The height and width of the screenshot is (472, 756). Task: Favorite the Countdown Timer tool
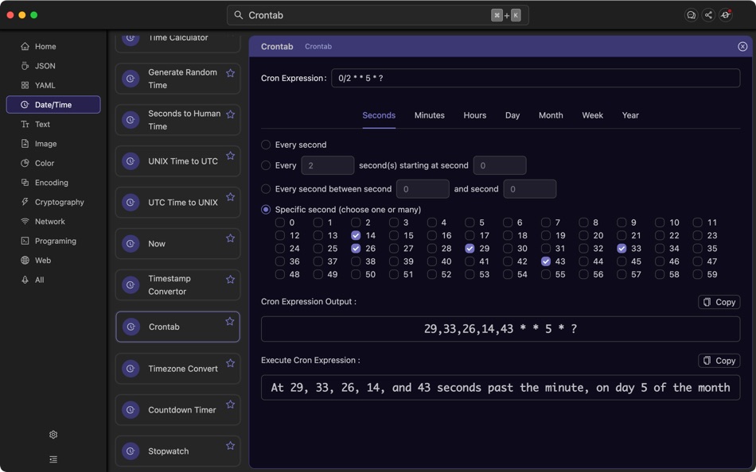point(231,404)
